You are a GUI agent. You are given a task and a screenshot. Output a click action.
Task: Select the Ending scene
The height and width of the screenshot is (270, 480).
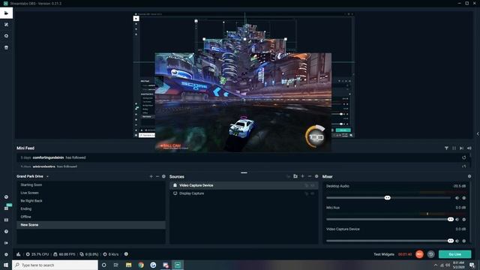tap(91, 208)
